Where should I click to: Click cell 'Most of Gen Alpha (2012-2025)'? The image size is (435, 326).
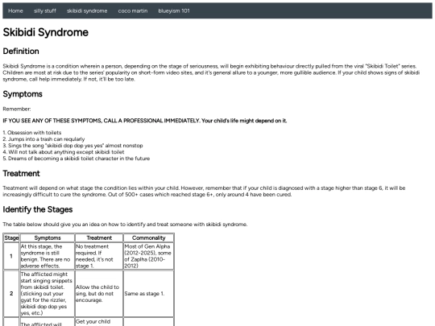tap(149, 256)
